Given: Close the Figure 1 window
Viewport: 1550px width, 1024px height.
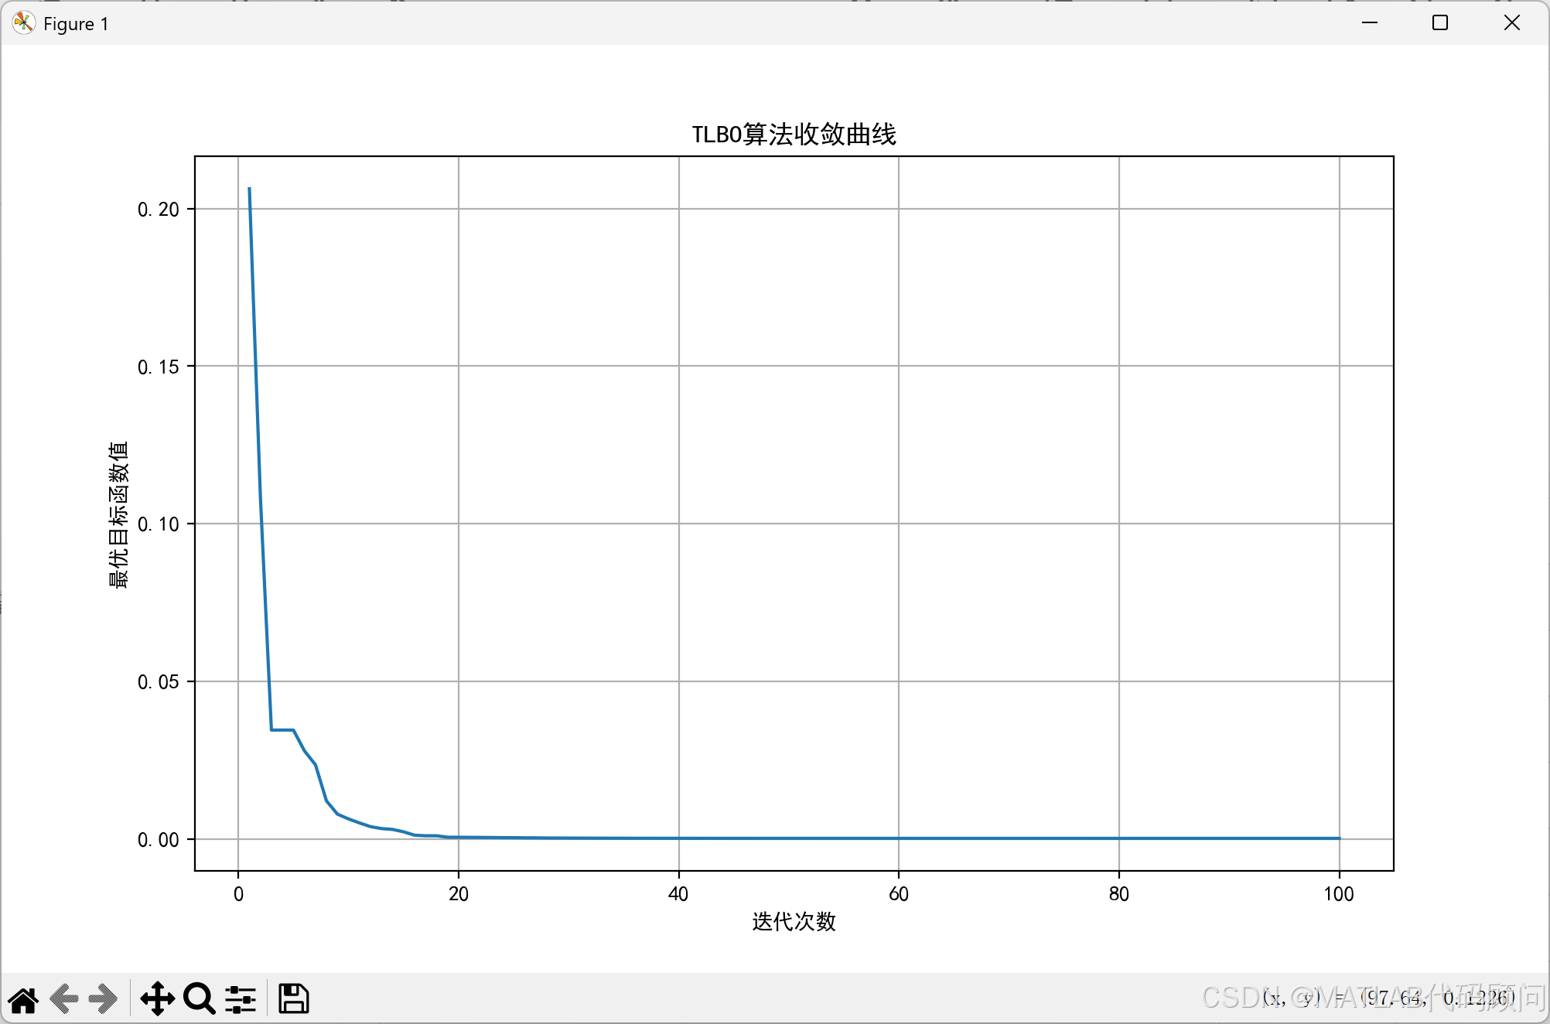Looking at the screenshot, I should coord(1512,23).
